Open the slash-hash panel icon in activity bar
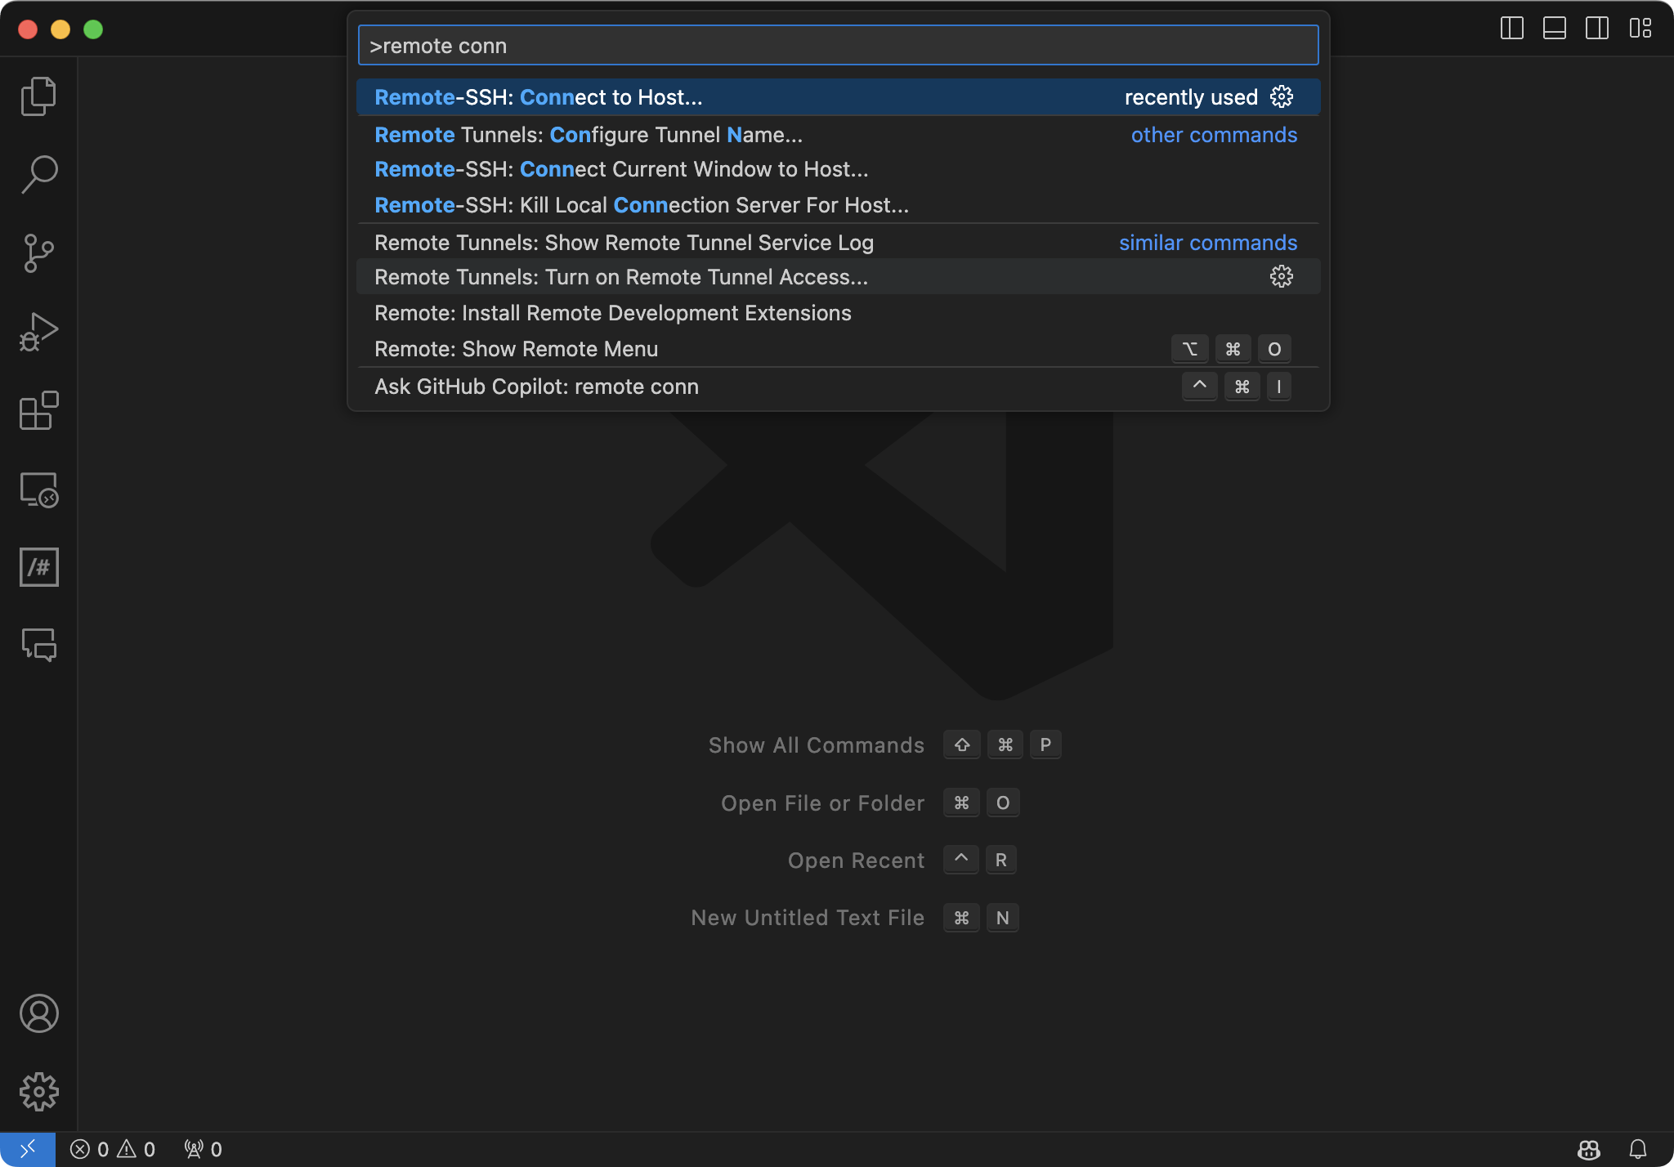This screenshot has width=1674, height=1167. [x=38, y=567]
